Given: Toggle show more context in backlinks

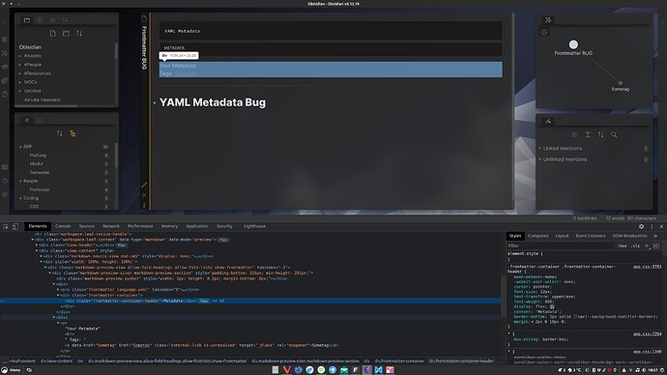Looking at the screenshot, I should [x=588, y=134].
